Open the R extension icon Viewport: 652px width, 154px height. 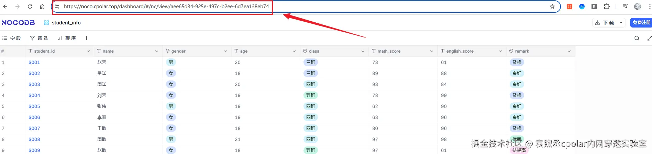(x=594, y=7)
